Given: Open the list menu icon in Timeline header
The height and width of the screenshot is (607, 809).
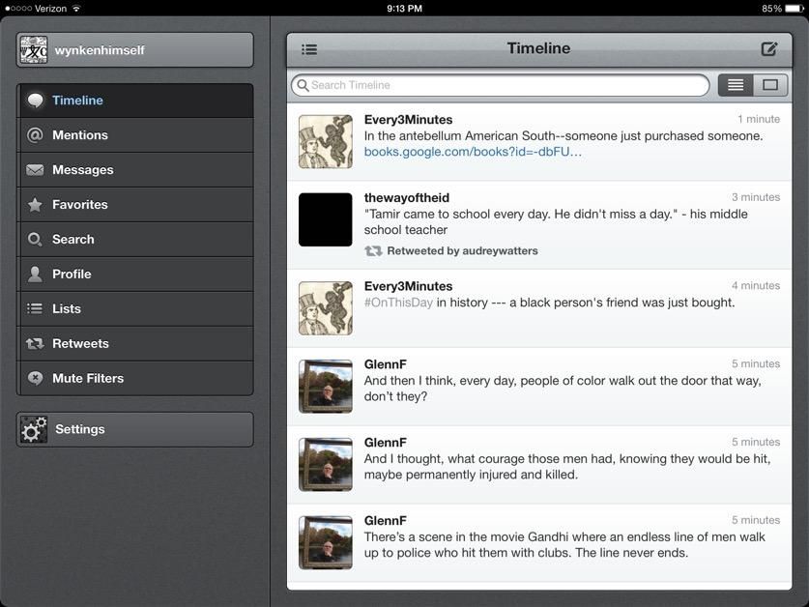Looking at the screenshot, I should click(x=309, y=49).
